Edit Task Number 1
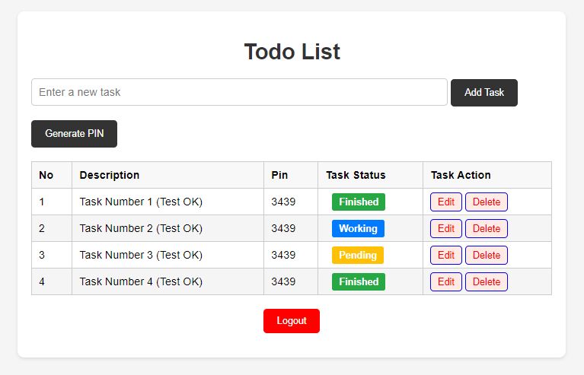584x375 pixels. pos(445,202)
